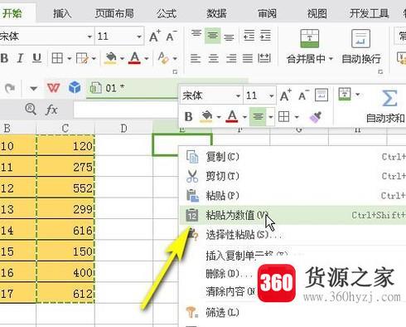Apply fill color from ribbon paint bucket

(110, 58)
